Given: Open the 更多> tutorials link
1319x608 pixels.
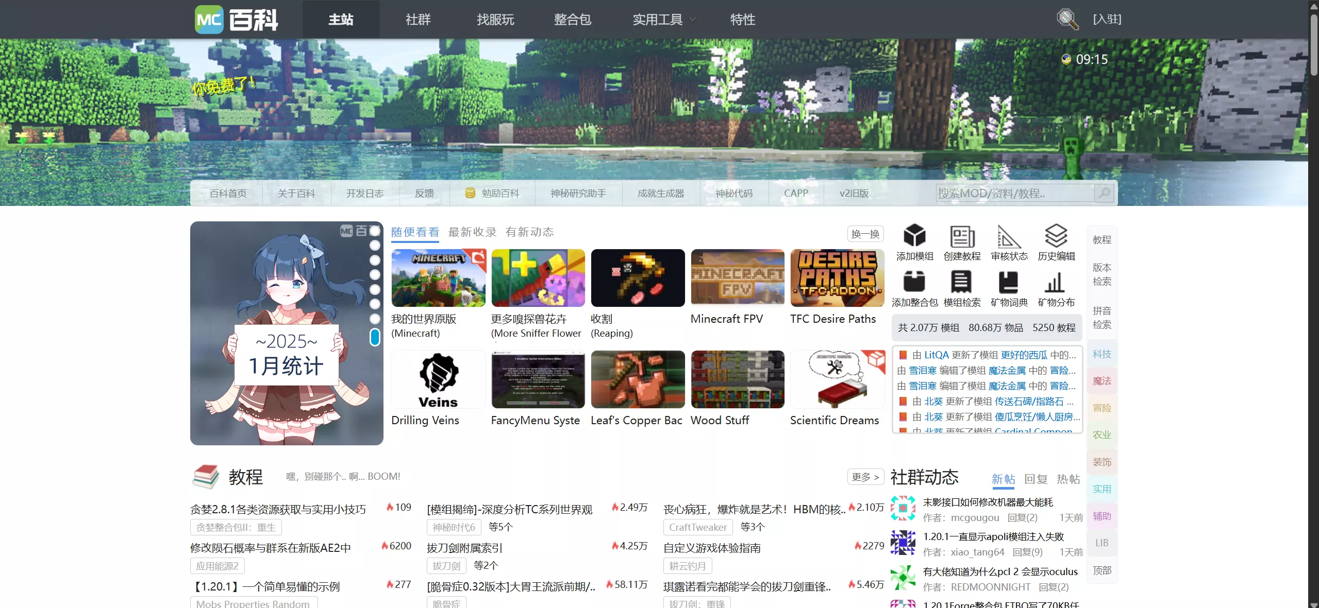Looking at the screenshot, I should (864, 477).
